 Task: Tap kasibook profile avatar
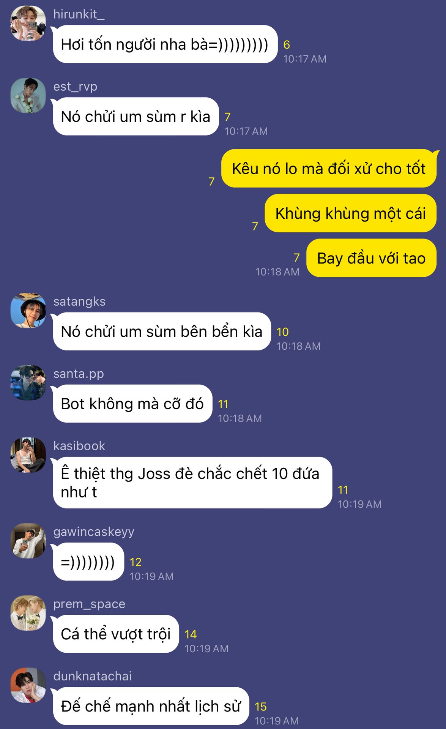28,455
